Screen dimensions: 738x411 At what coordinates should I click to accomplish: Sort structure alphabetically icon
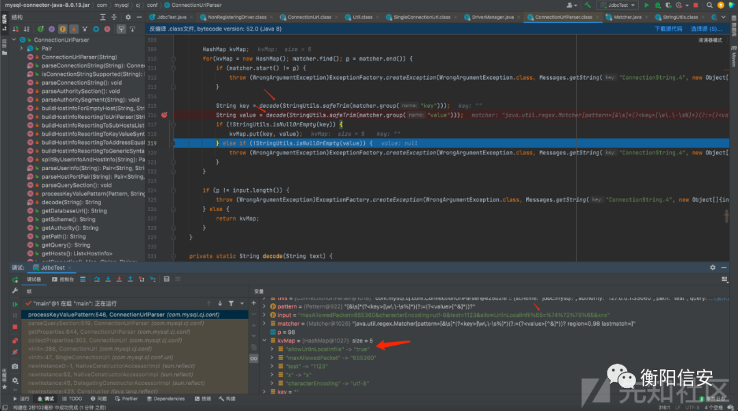[27, 29]
